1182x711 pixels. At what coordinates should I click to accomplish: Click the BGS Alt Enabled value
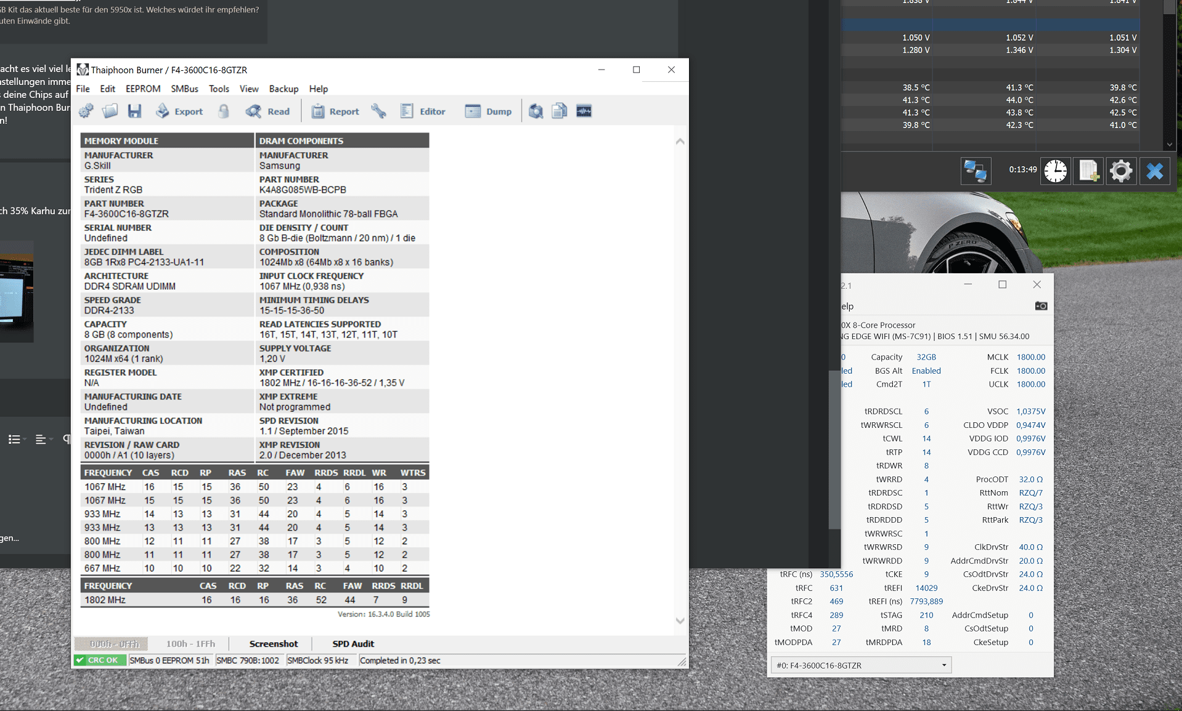pyautogui.click(x=926, y=371)
